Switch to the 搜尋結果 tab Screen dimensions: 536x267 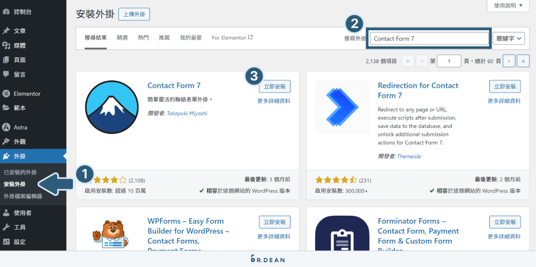point(96,37)
